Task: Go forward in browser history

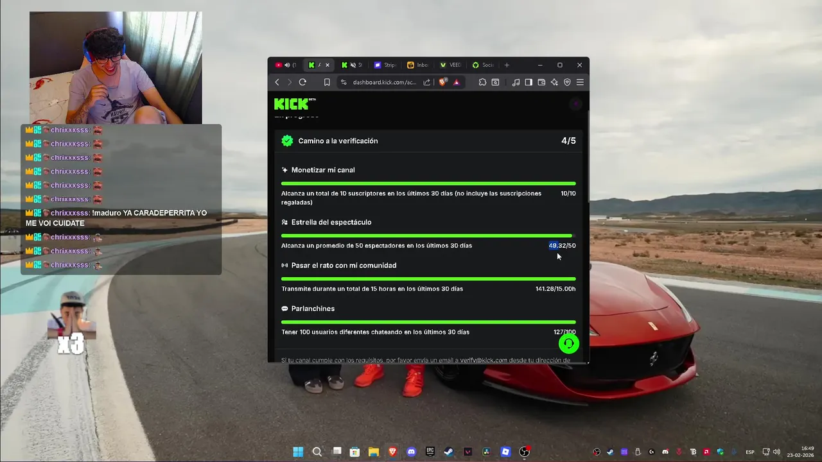Action: tap(289, 82)
